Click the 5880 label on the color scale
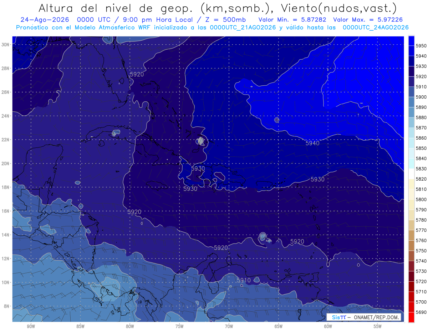 421,117
